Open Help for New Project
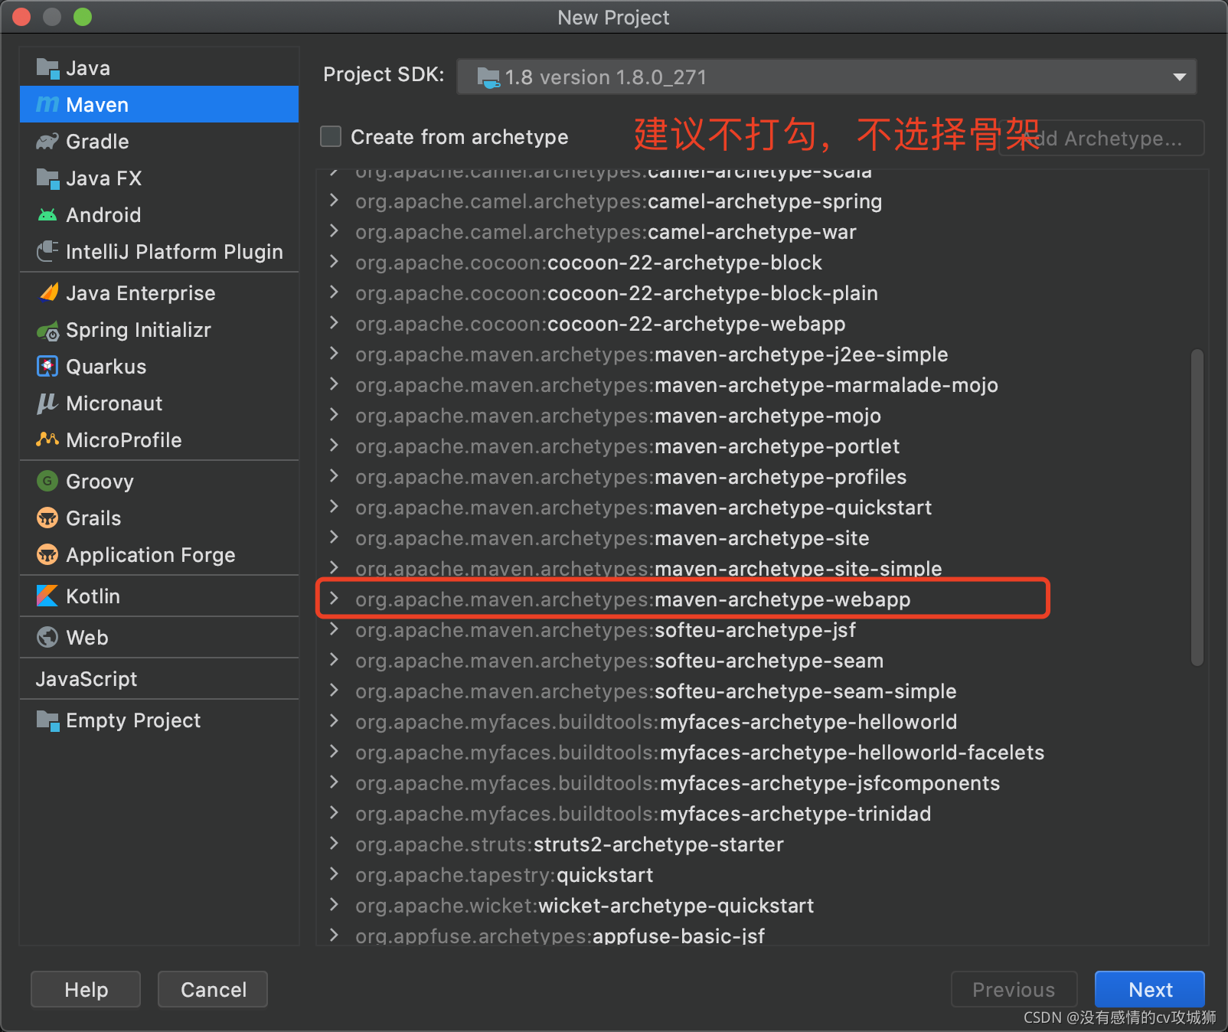 click(x=86, y=990)
